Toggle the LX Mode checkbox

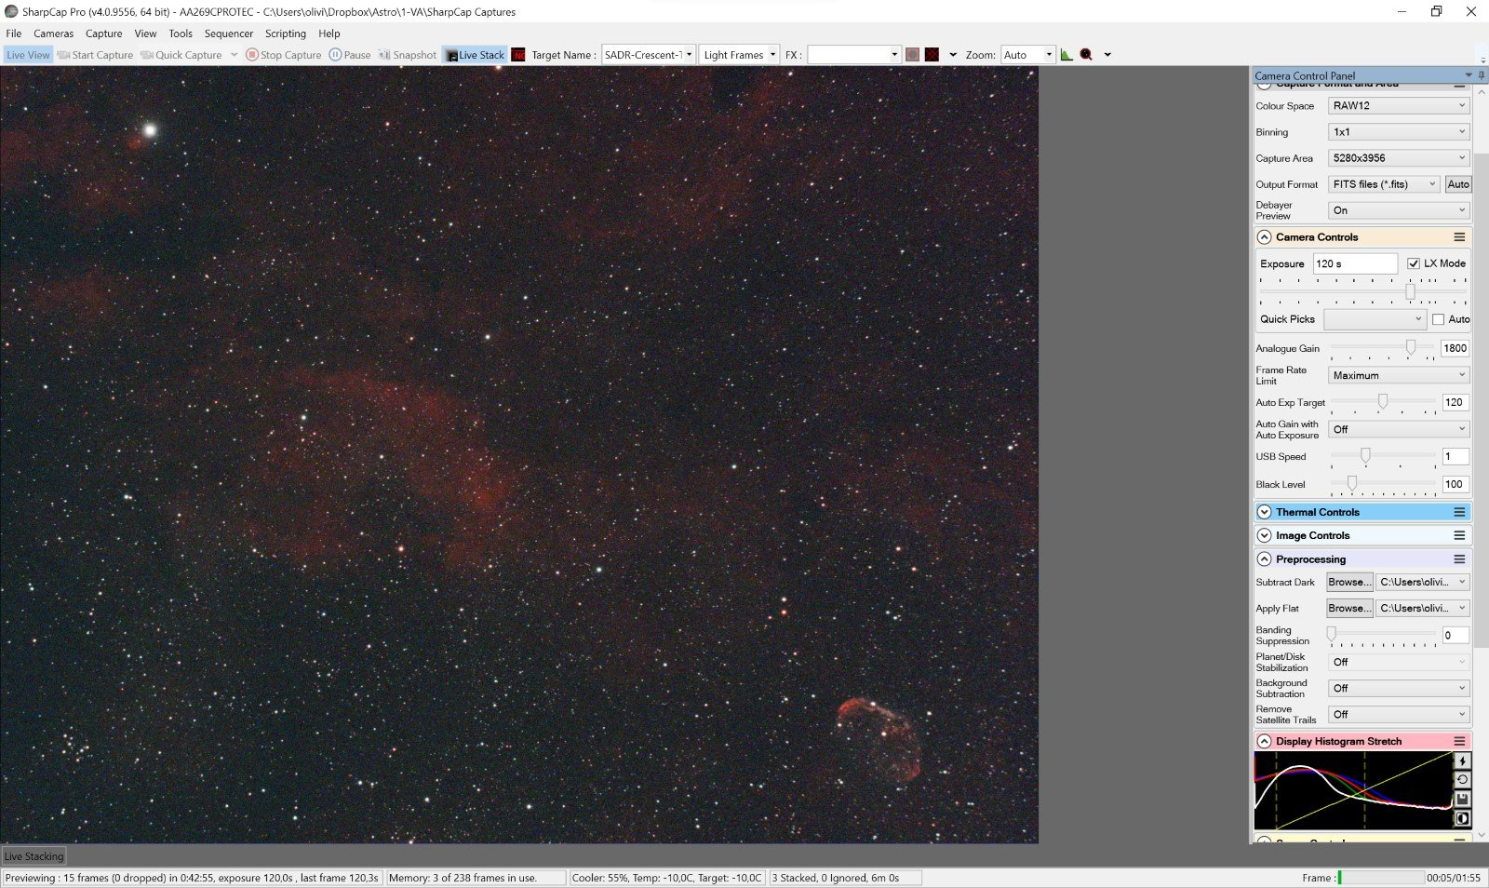1414,263
